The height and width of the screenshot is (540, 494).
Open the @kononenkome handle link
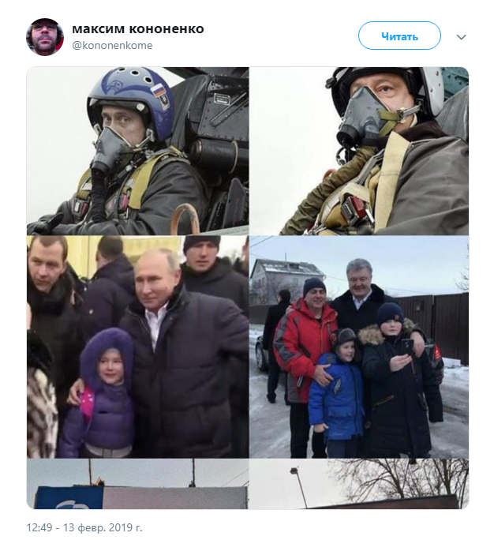[112, 46]
